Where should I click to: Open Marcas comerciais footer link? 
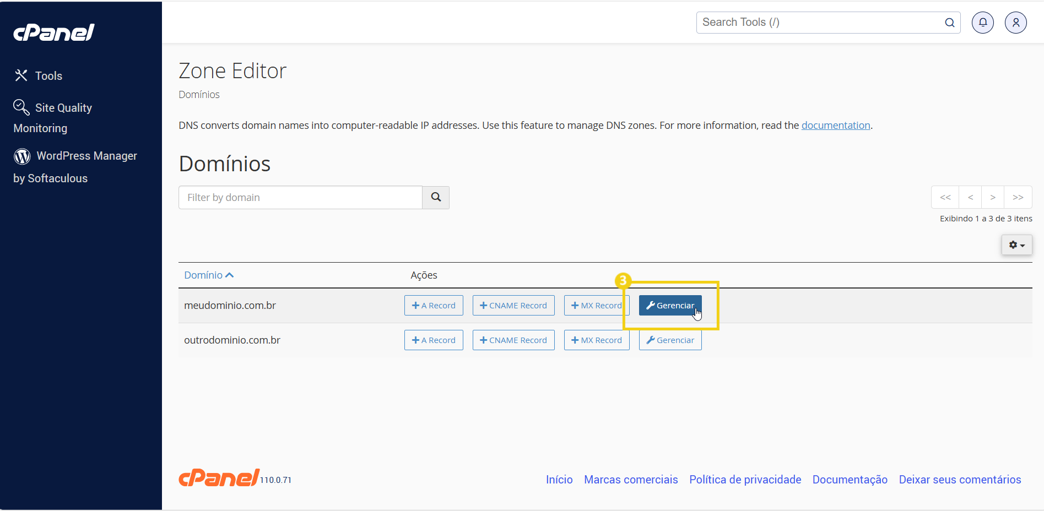[x=631, y=480]
